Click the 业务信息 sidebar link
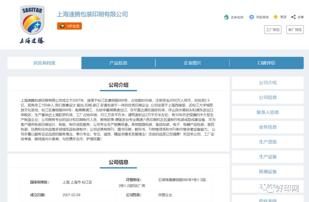The height and width of the screenshot is (202, 309). (268, 127)
